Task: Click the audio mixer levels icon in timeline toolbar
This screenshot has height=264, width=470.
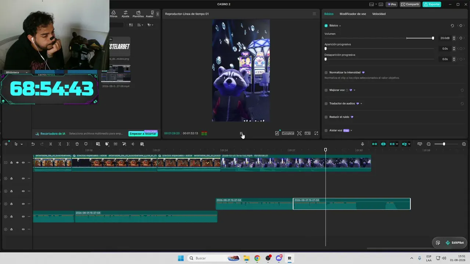Action: (x=115, y=144)
